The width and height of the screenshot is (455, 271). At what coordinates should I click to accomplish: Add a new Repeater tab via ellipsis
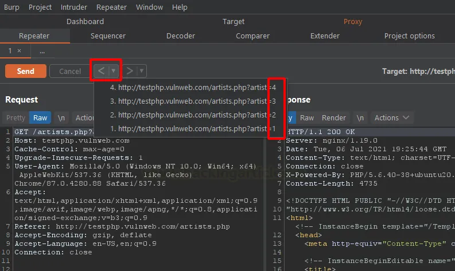click(42, 51)
